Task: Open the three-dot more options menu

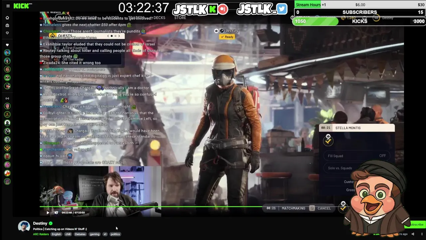Action: (x=422, y=234)
